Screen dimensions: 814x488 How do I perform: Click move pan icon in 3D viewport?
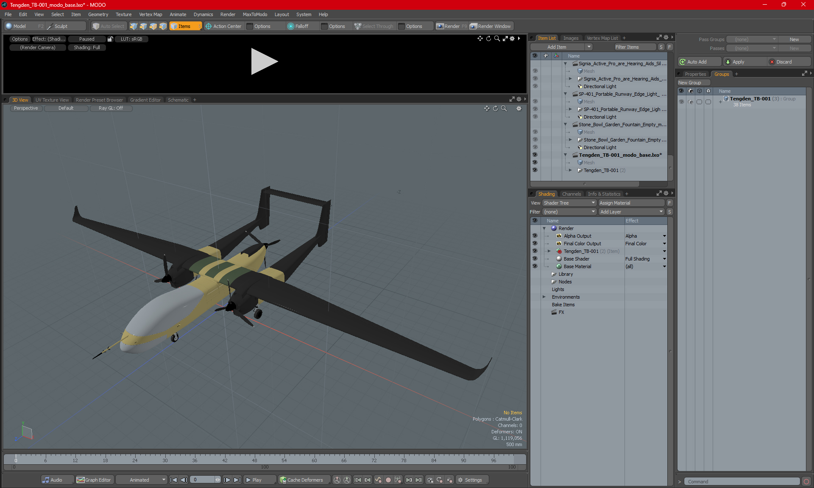click(x=487, y=108)
